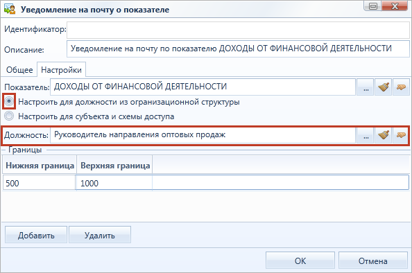Viewport: 412px width, 273px height.
Task: Click the Нижняя граница column header
Action: (40, 165)
